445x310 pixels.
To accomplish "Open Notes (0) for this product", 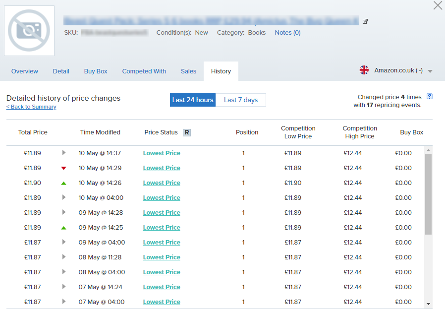I will 287,32.
